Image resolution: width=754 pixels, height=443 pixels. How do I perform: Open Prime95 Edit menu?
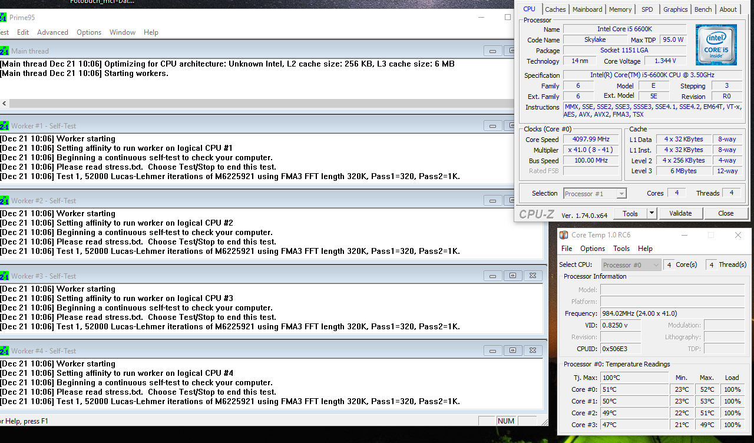23,32
